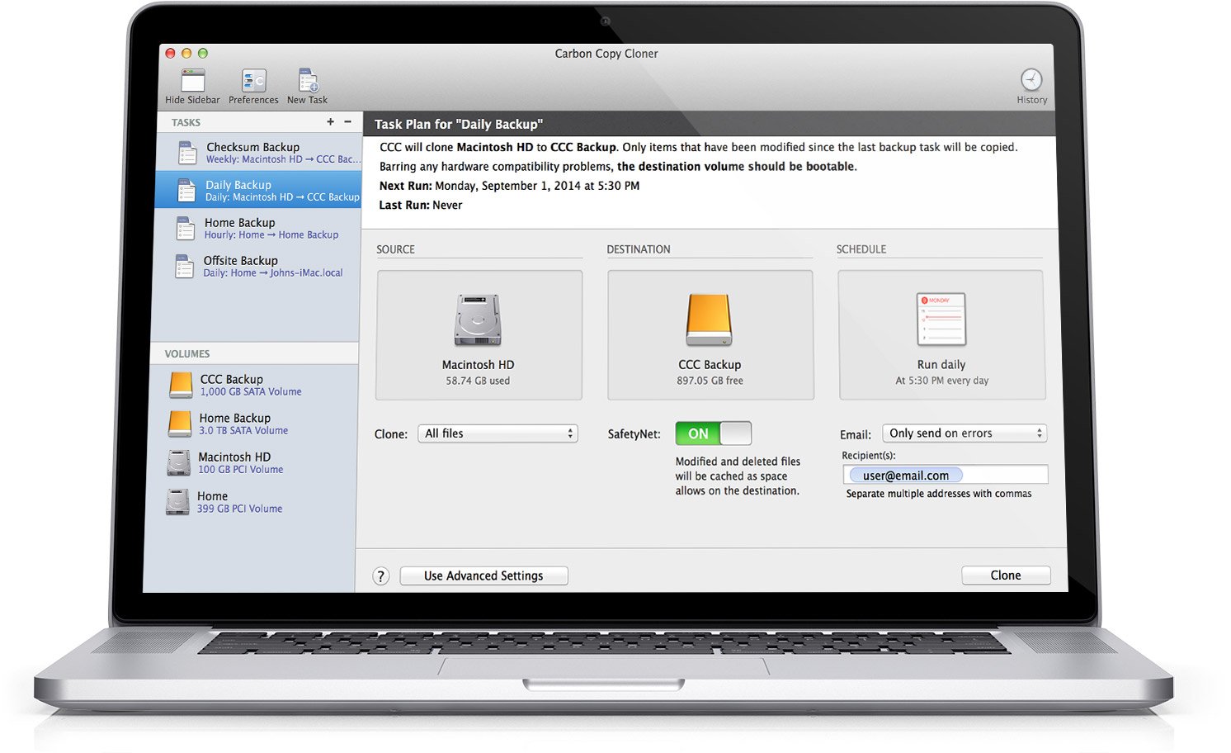Image resolution: width=1231 pixels, height=753 pixels.
Task: Click the Offsite Backup task document icon
Action: point(184,267)
